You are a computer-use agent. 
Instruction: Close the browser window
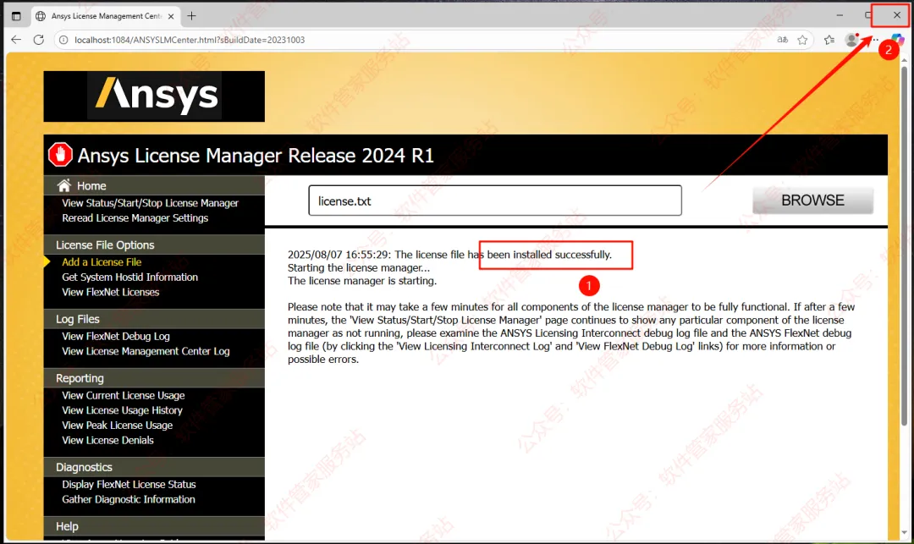896,15
